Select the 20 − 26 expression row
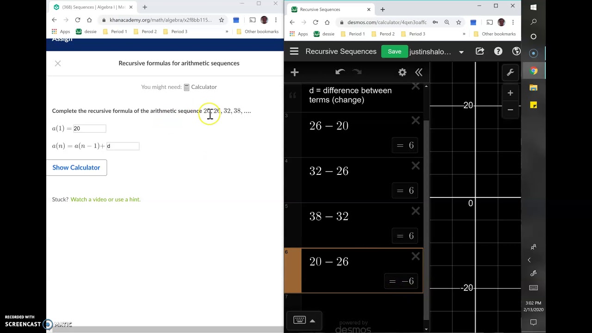 (x=353, y=271)
